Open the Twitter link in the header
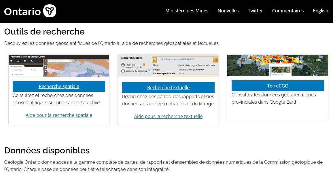The image size is (333, 177). point(255,11)
